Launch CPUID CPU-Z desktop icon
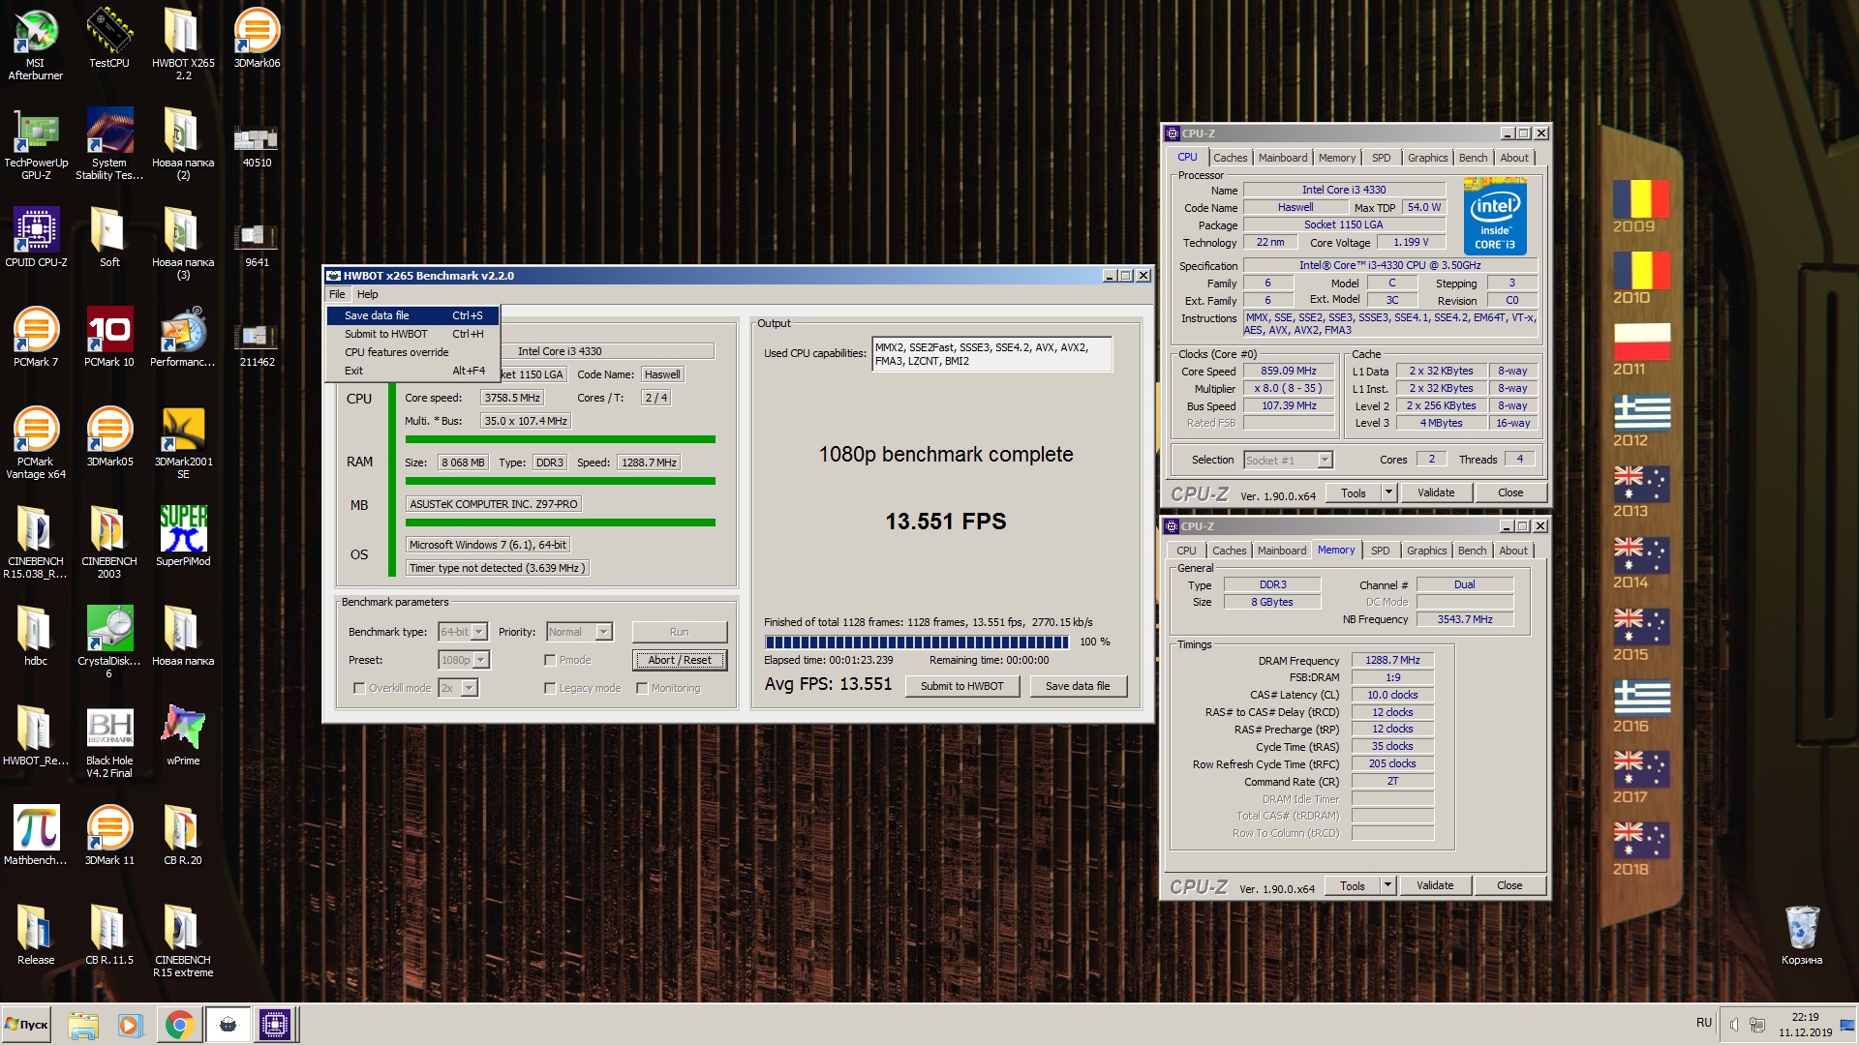Screen dimensions: 1859x1045 point(36,237)
